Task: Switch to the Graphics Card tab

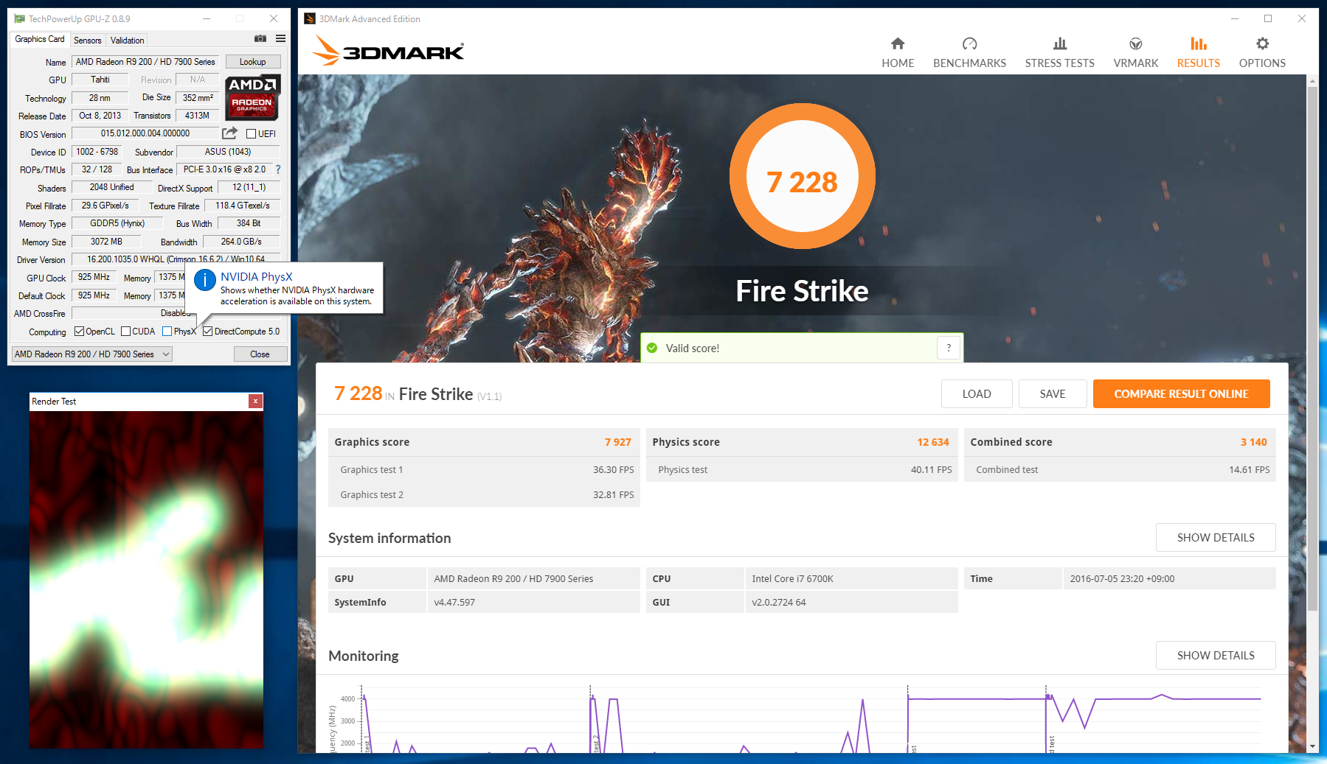Action: [40, 39]
